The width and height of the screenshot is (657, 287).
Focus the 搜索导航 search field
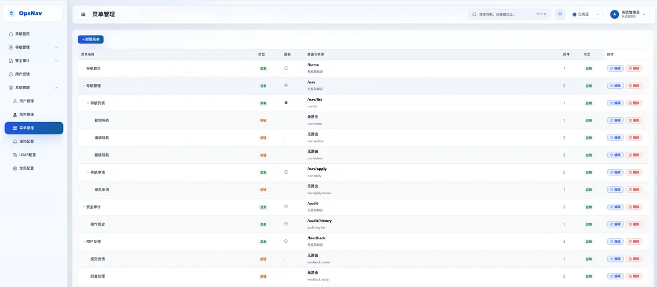pyautogui.click(x=509, y=14)
